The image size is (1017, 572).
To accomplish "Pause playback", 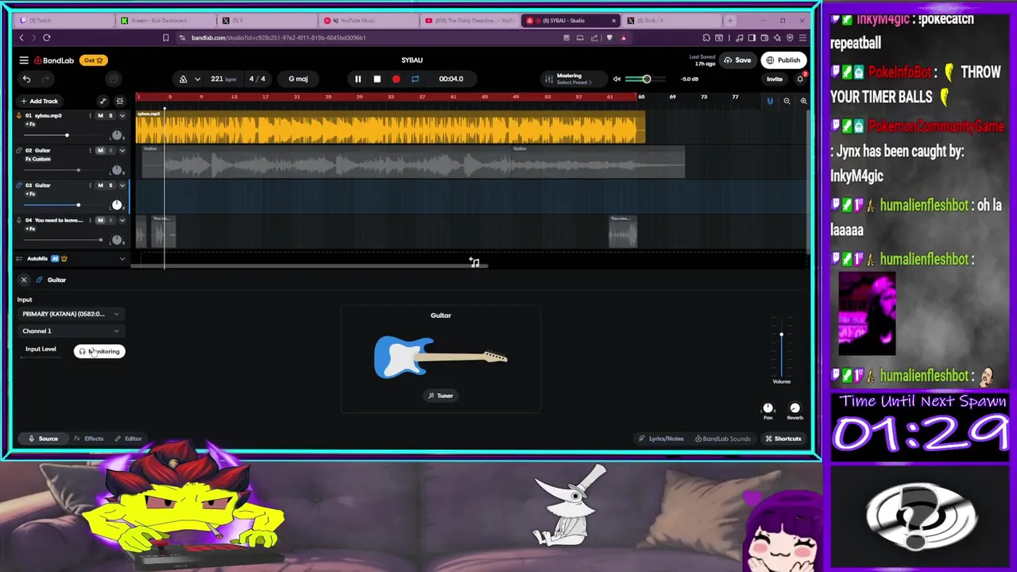I will point(358,79).
